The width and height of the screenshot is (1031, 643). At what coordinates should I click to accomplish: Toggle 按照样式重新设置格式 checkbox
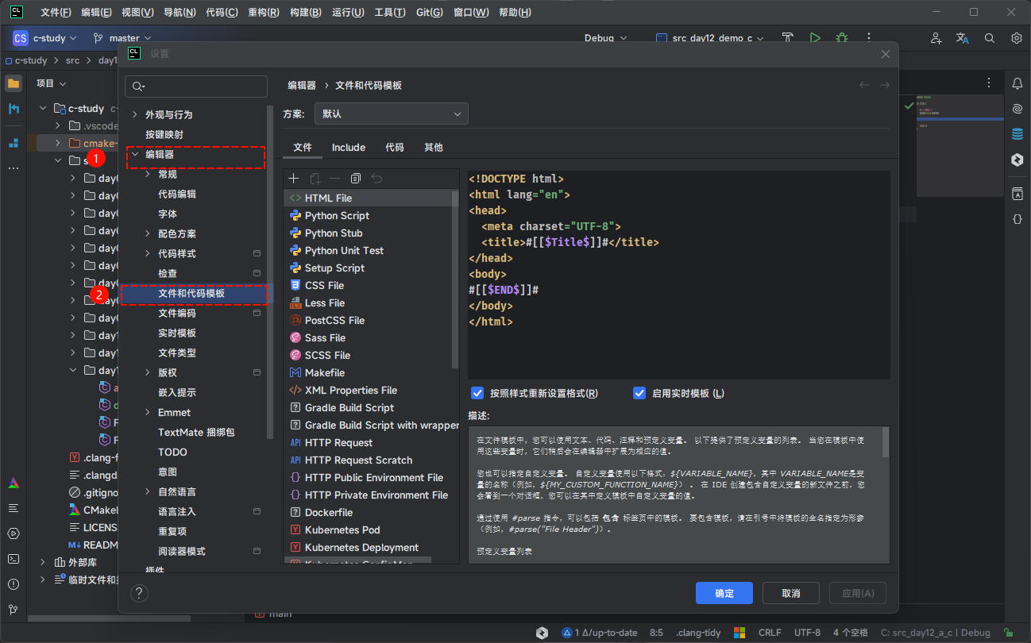[477, 393]
